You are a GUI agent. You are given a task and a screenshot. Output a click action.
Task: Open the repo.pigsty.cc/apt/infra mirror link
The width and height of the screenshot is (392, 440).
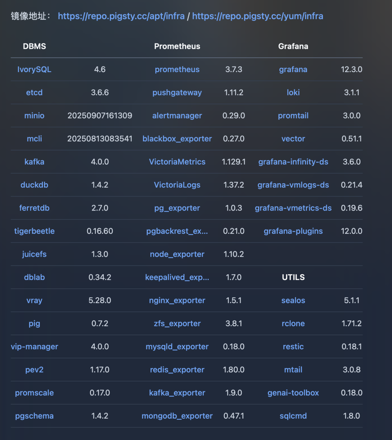[121, 16]
